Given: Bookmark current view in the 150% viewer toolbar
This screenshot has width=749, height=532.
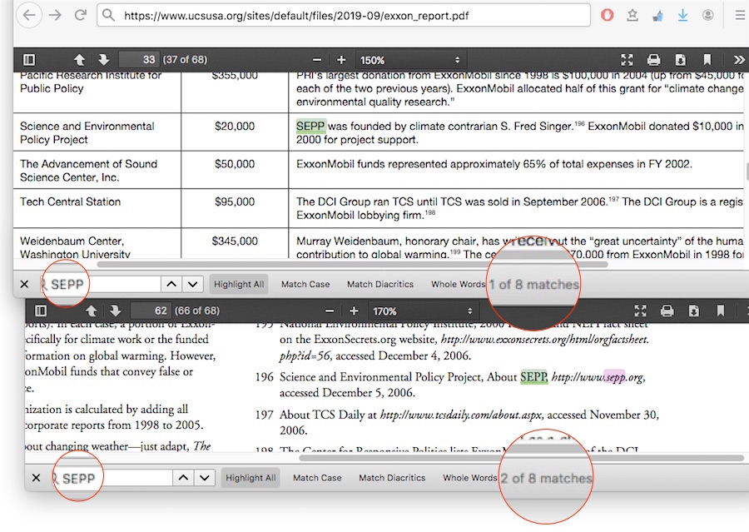Looking at the screenshot, I should pos(707,60).
